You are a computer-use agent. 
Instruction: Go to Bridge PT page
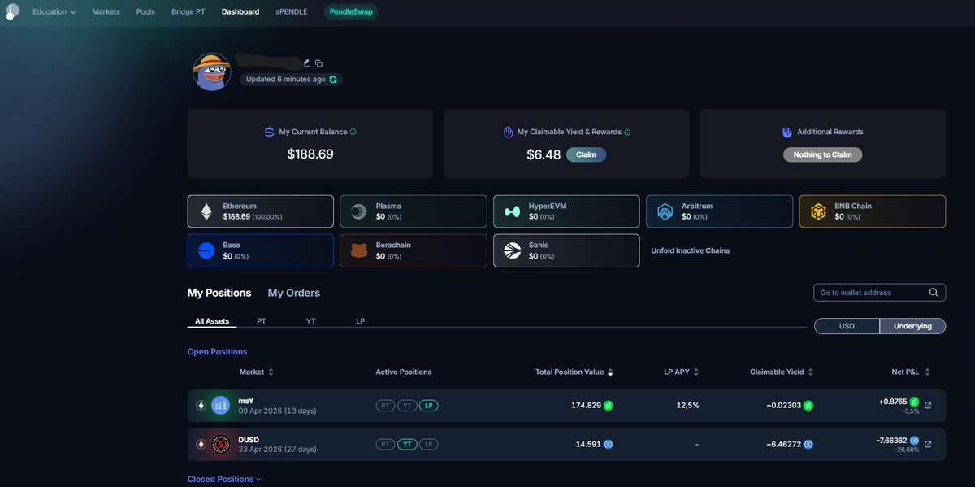coord(188,11)
